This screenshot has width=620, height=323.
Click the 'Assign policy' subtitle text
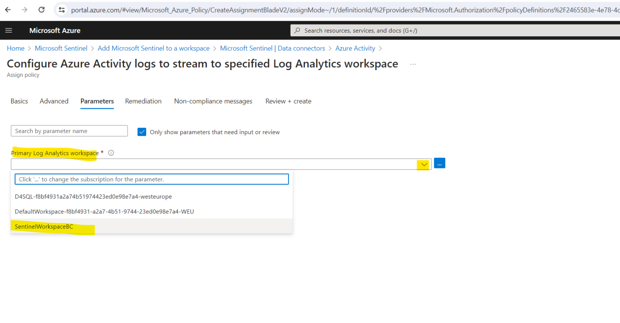(23, 75)
